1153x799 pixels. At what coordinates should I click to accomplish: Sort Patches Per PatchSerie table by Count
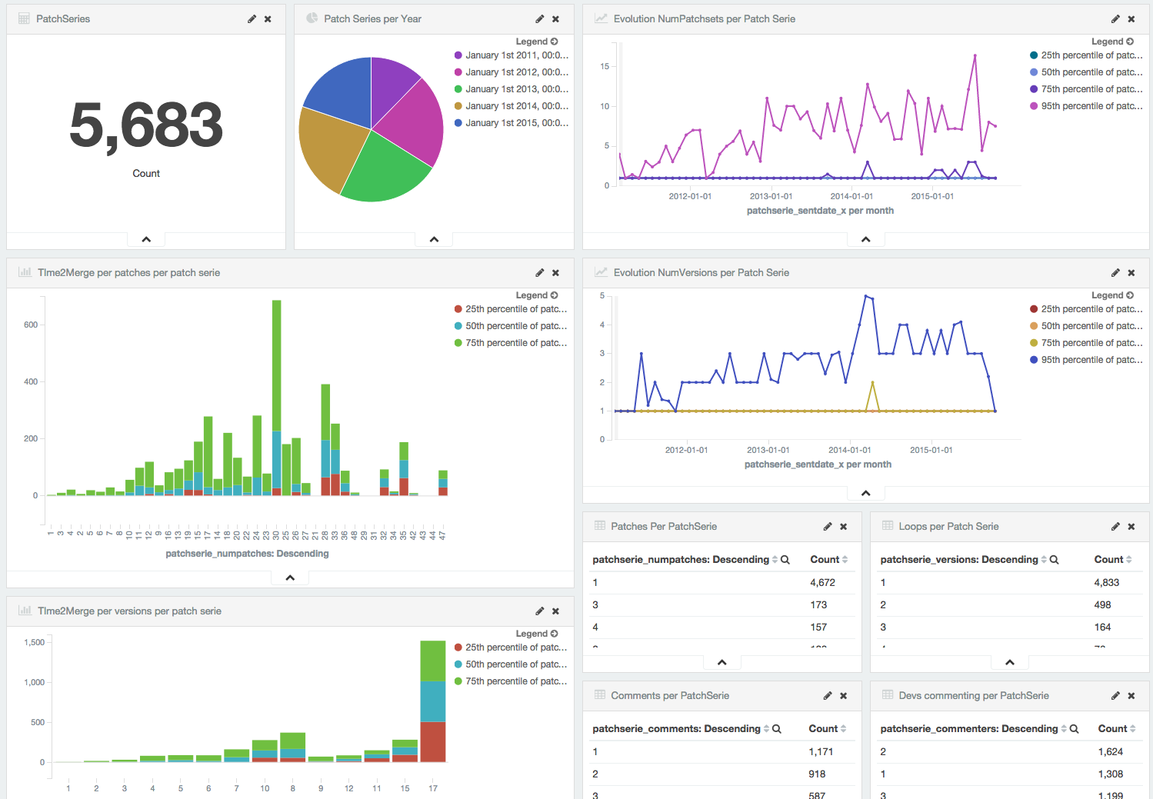[x=828, y=560]
